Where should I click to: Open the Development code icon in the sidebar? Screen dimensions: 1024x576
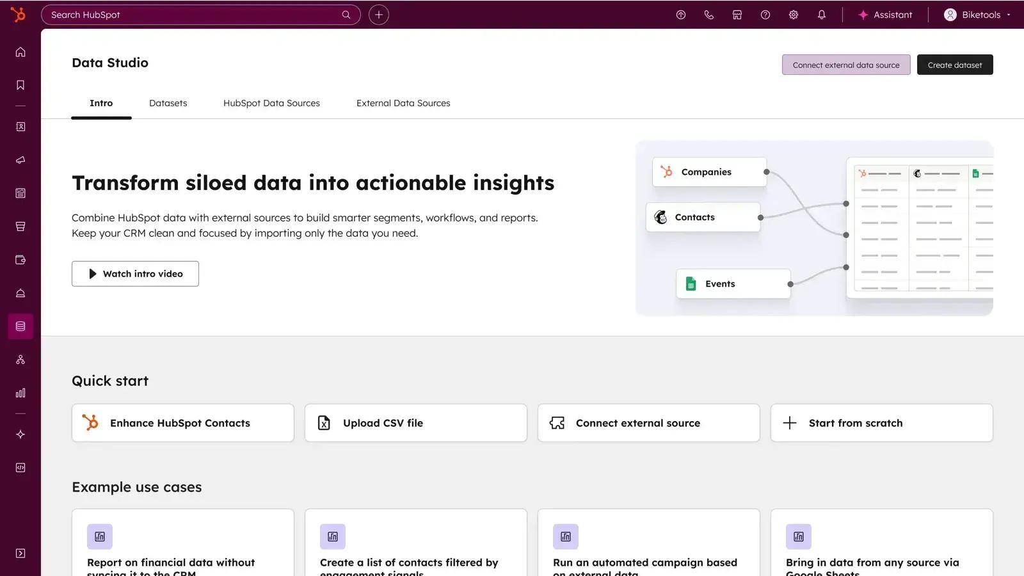pos(20,468)
